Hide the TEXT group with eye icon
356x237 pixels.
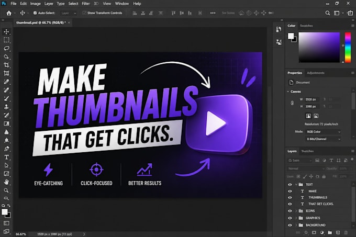tap(290, 185)
